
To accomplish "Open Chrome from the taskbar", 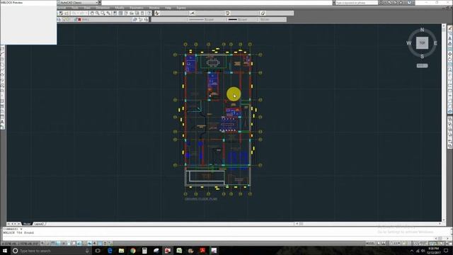I will (x=133, y=251).
